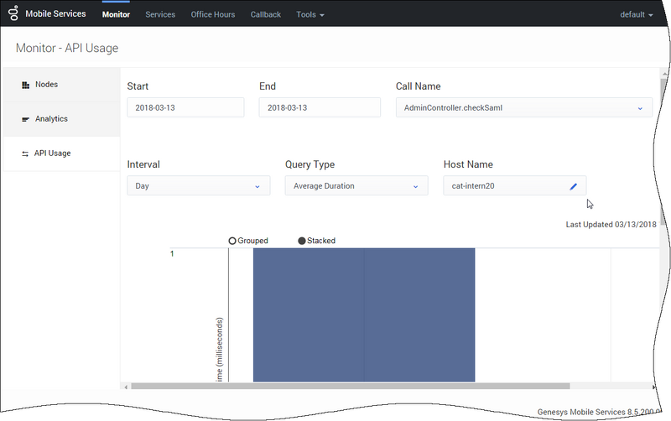Click the Mobile Services brand link

(55, 15)
